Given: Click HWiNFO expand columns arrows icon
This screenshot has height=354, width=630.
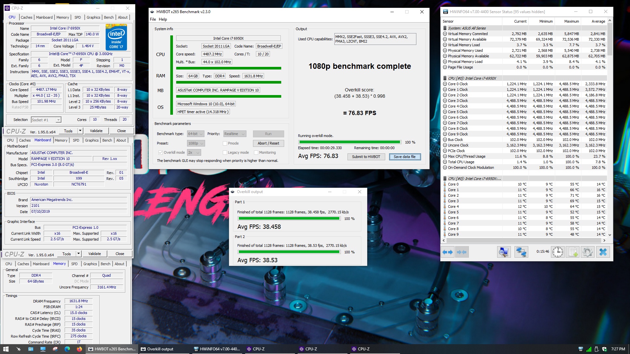Looking at the screenshot, I should 448,252.
